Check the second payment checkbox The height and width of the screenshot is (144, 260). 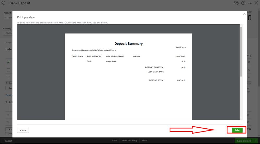point(8,70)
